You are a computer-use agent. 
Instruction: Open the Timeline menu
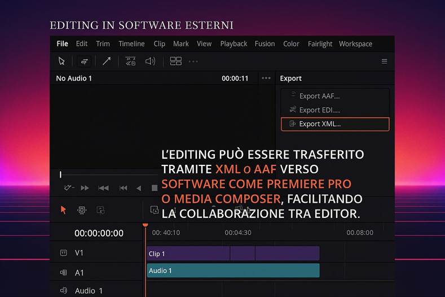click(x=131, y=44)
